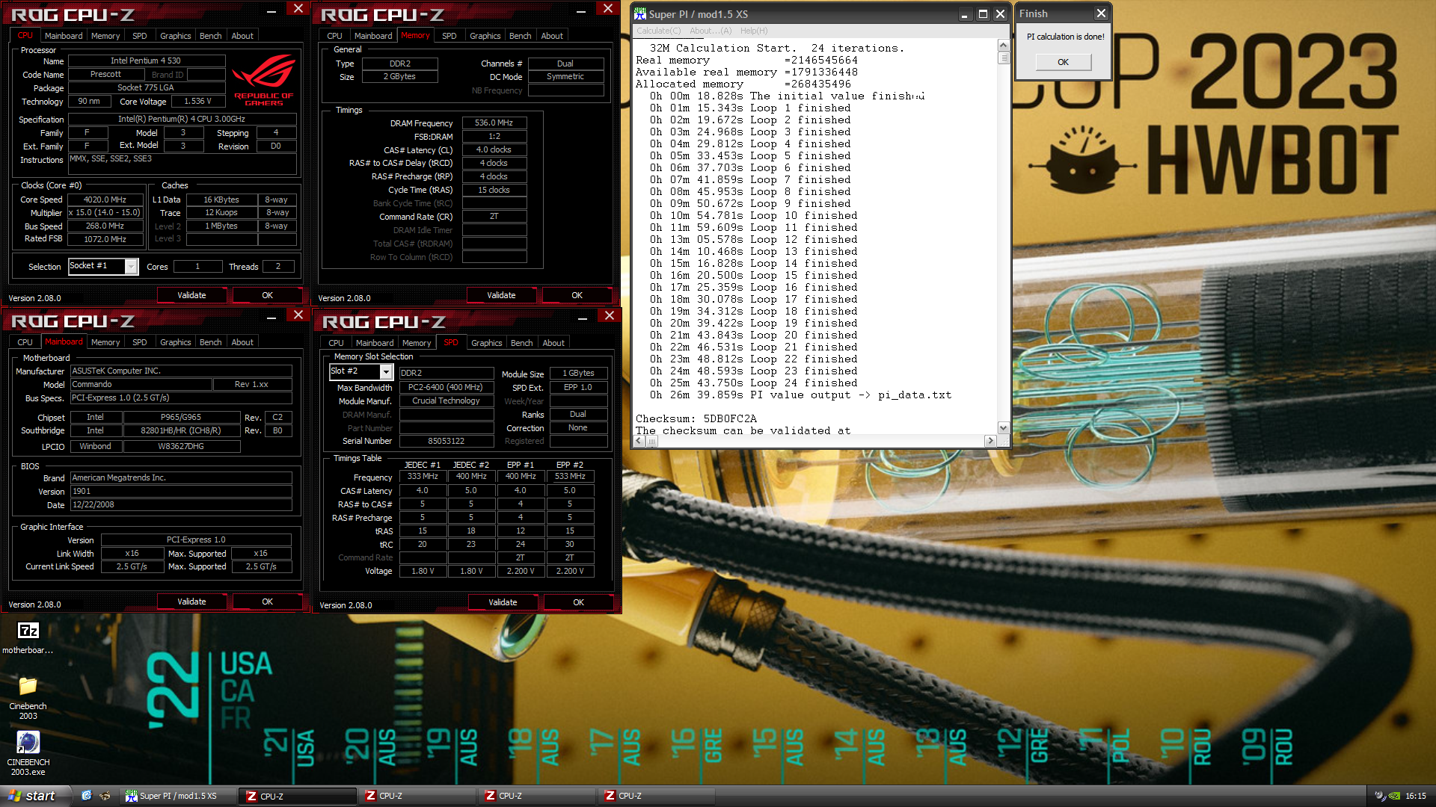Click the serial number '85053122' field
This screenshot has height=807, width=1436.
point(447,441)
